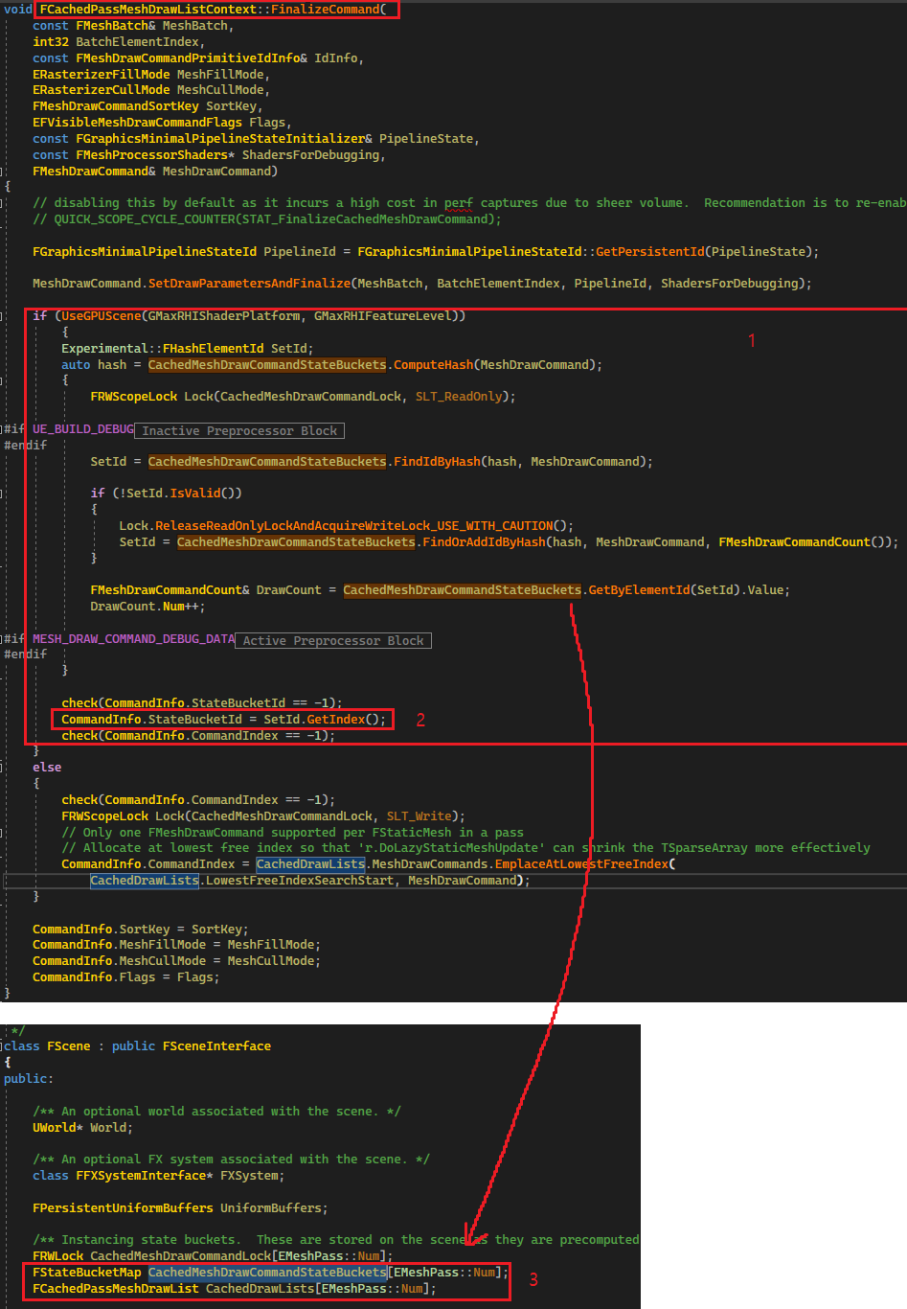
Task: Click the SLT_Write argument
Action: point(419,816)
